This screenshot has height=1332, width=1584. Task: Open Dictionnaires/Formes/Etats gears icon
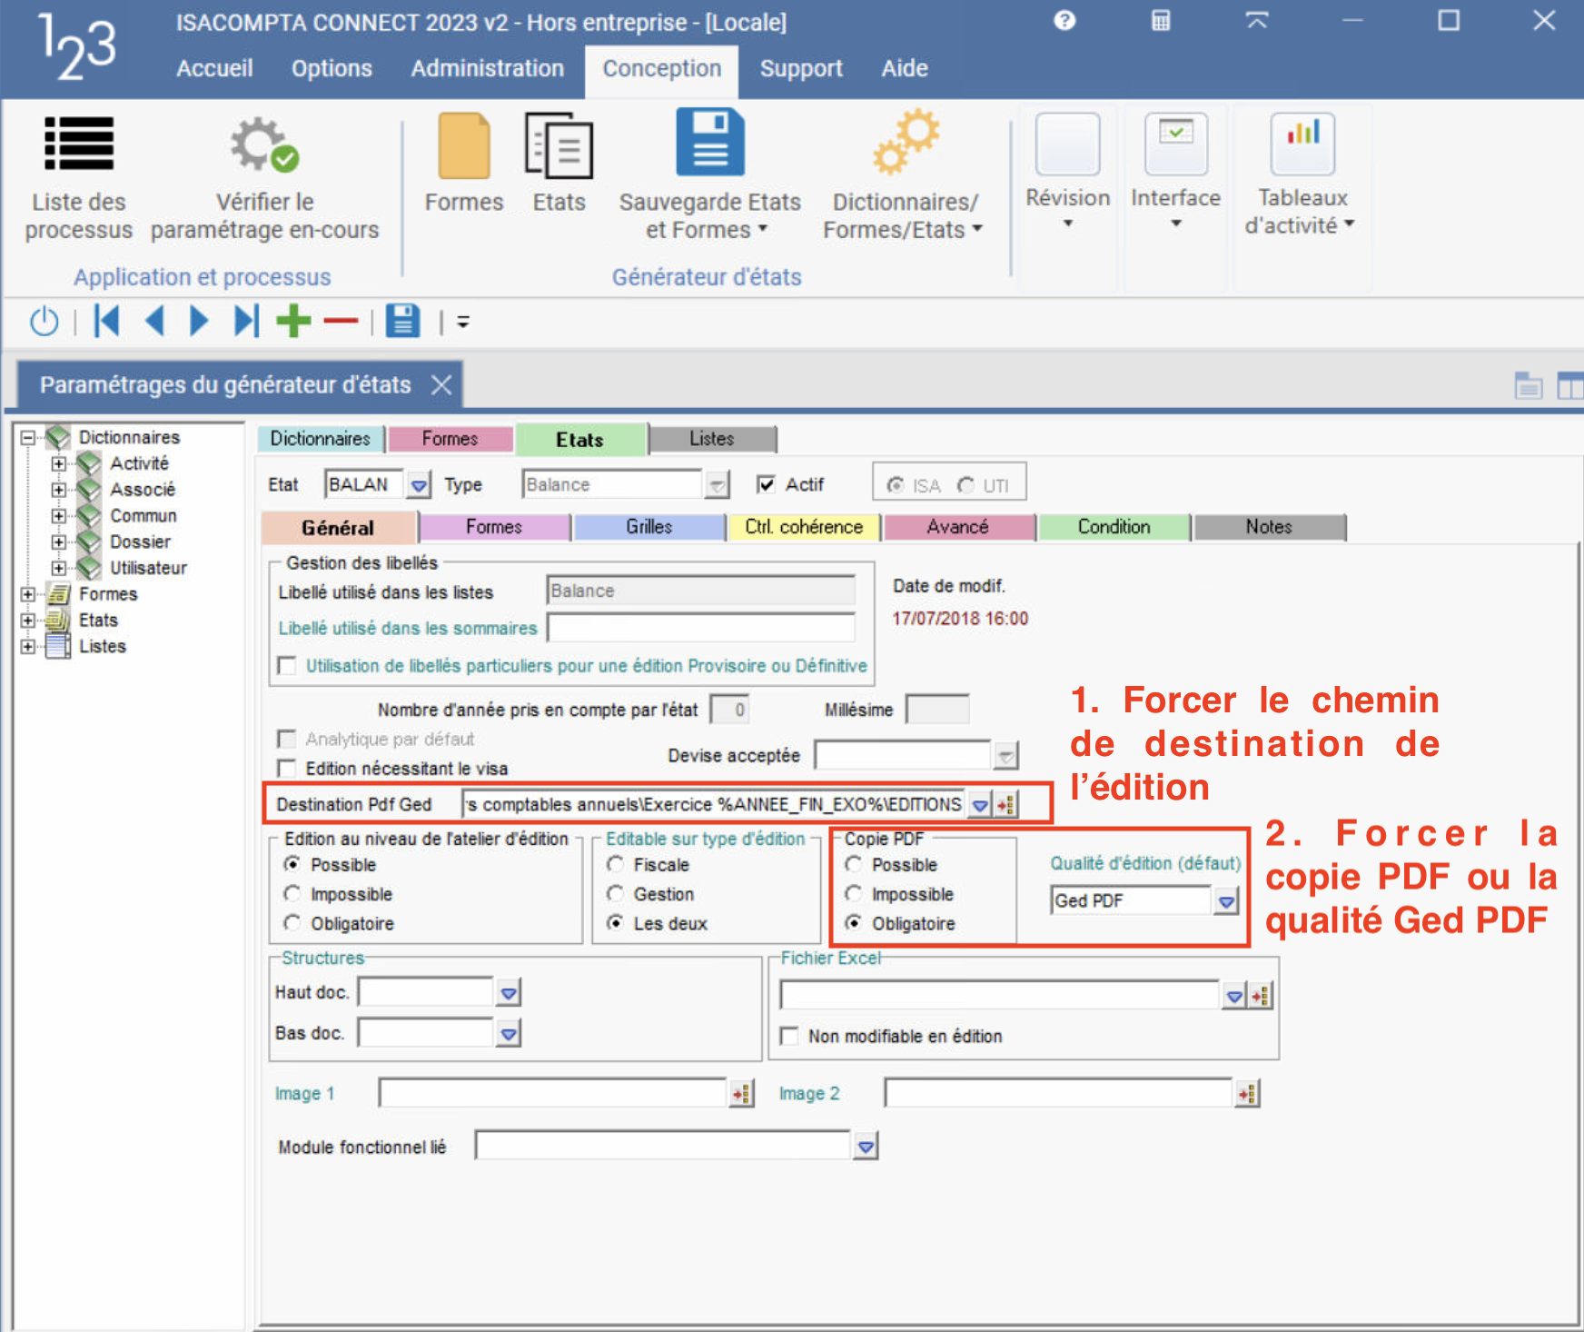click(x=906, y=142)
